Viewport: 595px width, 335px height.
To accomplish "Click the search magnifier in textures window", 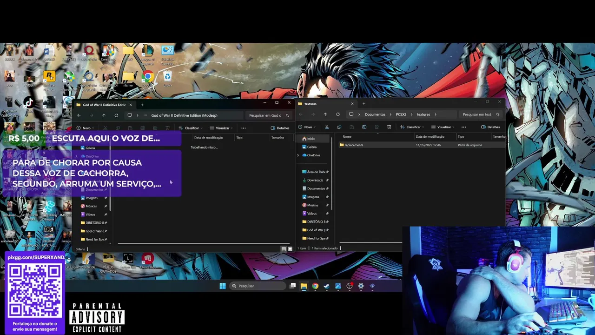I will click(x=497, y=114).
